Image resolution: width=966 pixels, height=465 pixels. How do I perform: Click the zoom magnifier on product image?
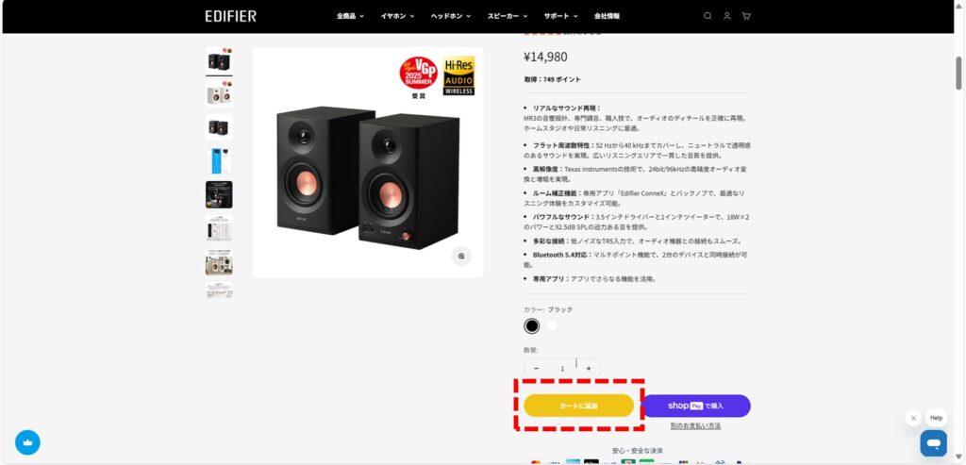pyautogui.click(x=461, y=257)
